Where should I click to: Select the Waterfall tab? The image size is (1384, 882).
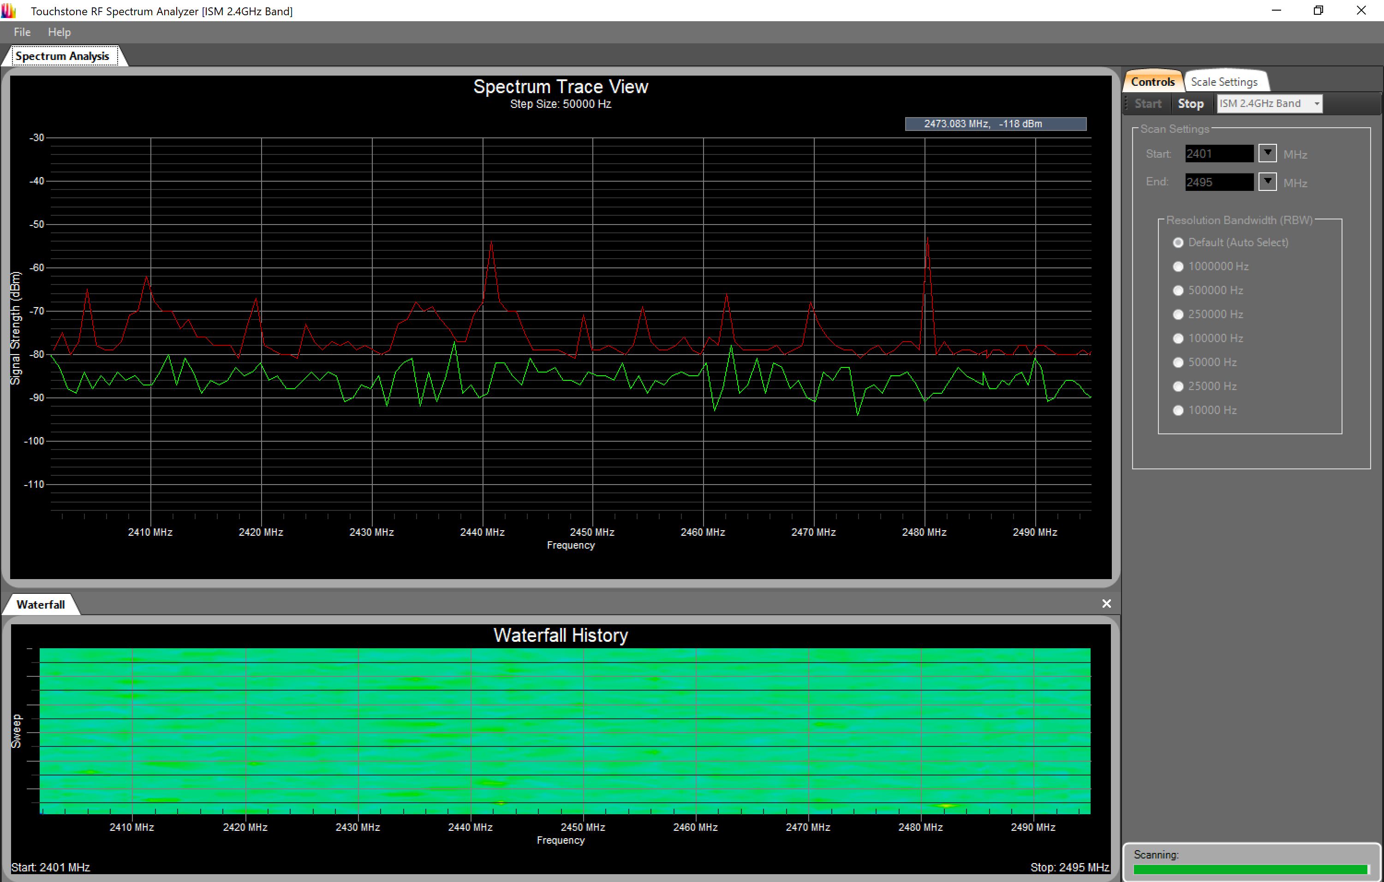pos(41,604)
